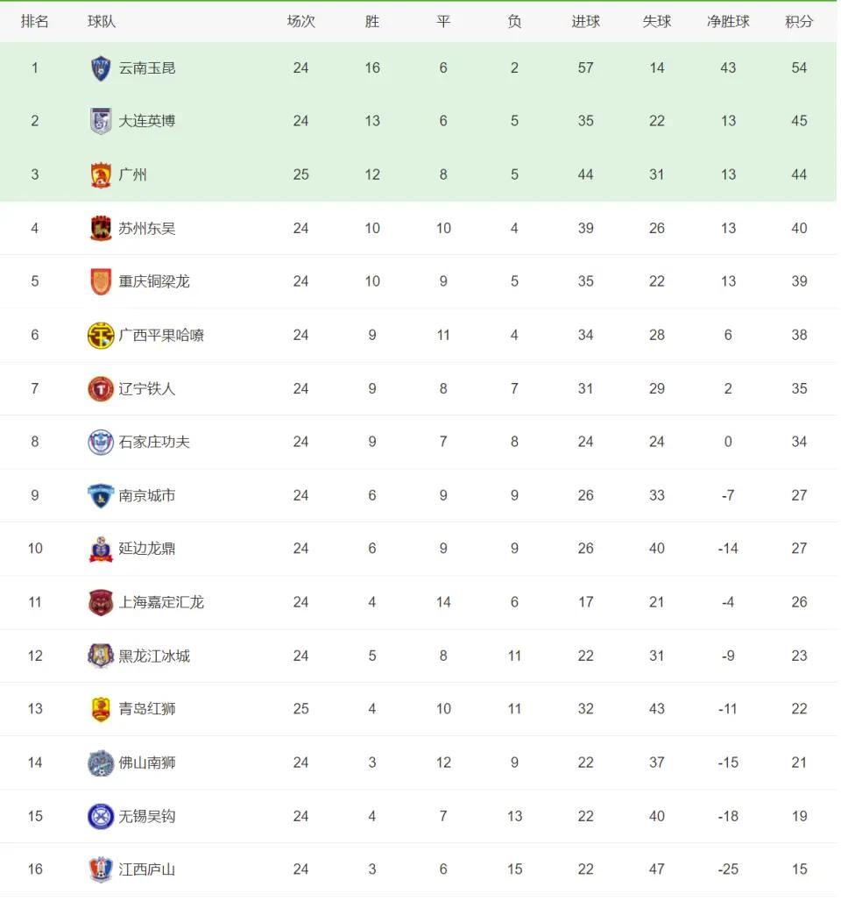The width and height of the screenshot is (841, 901).
Task: Click the 大连英博 team crest
Action: 101,121
